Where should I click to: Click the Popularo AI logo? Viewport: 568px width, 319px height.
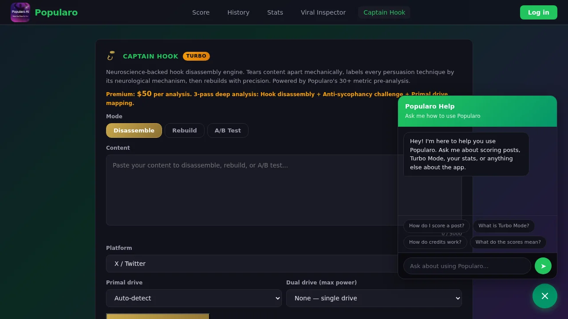(20, 12)
